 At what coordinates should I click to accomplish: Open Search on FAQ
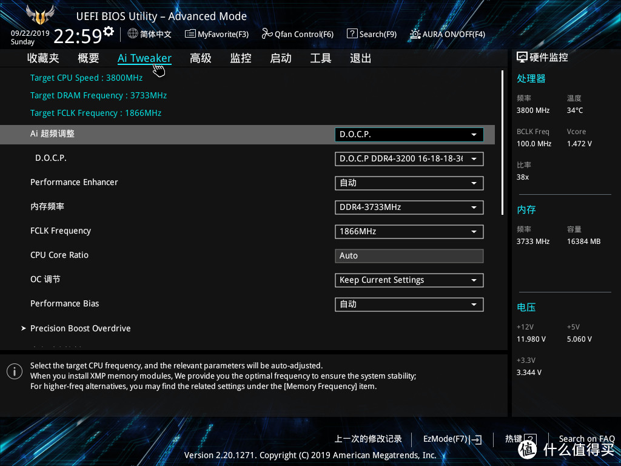point(586,439)
